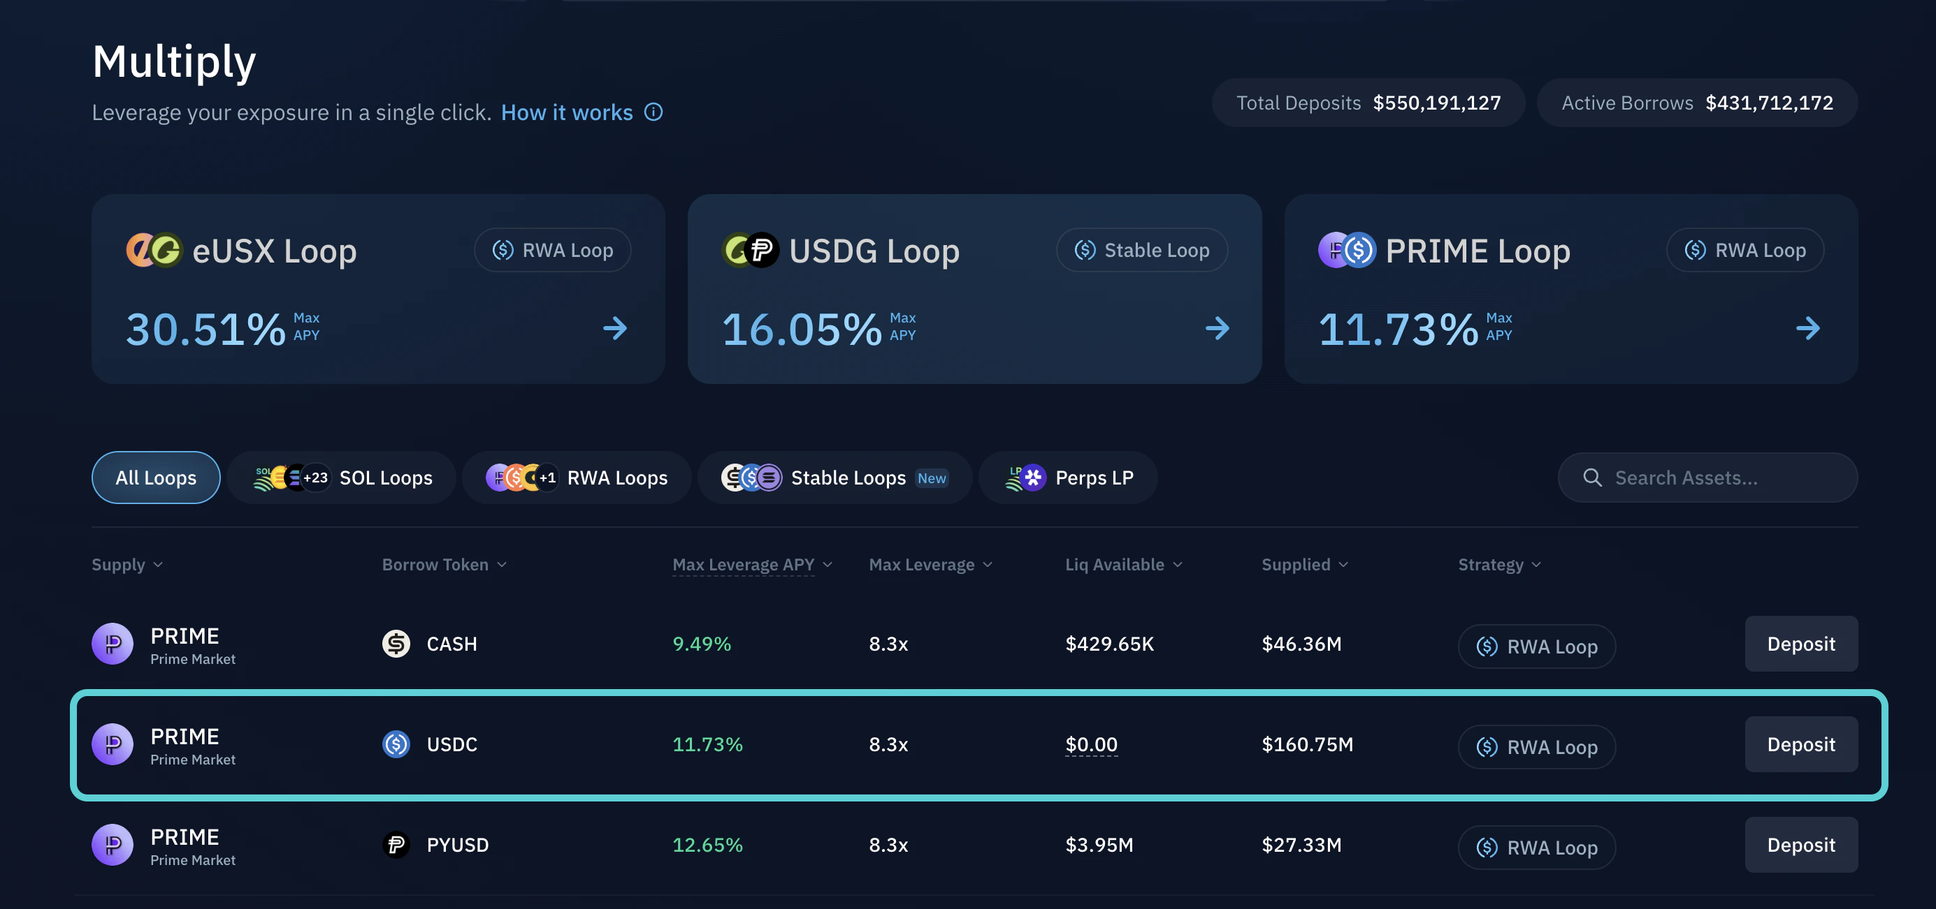Image resolution: width=1936 pixels, height=909 pixels.
Task: Click the RWA Loop dollar icon in the USDC row
Action: [1487, 747]
